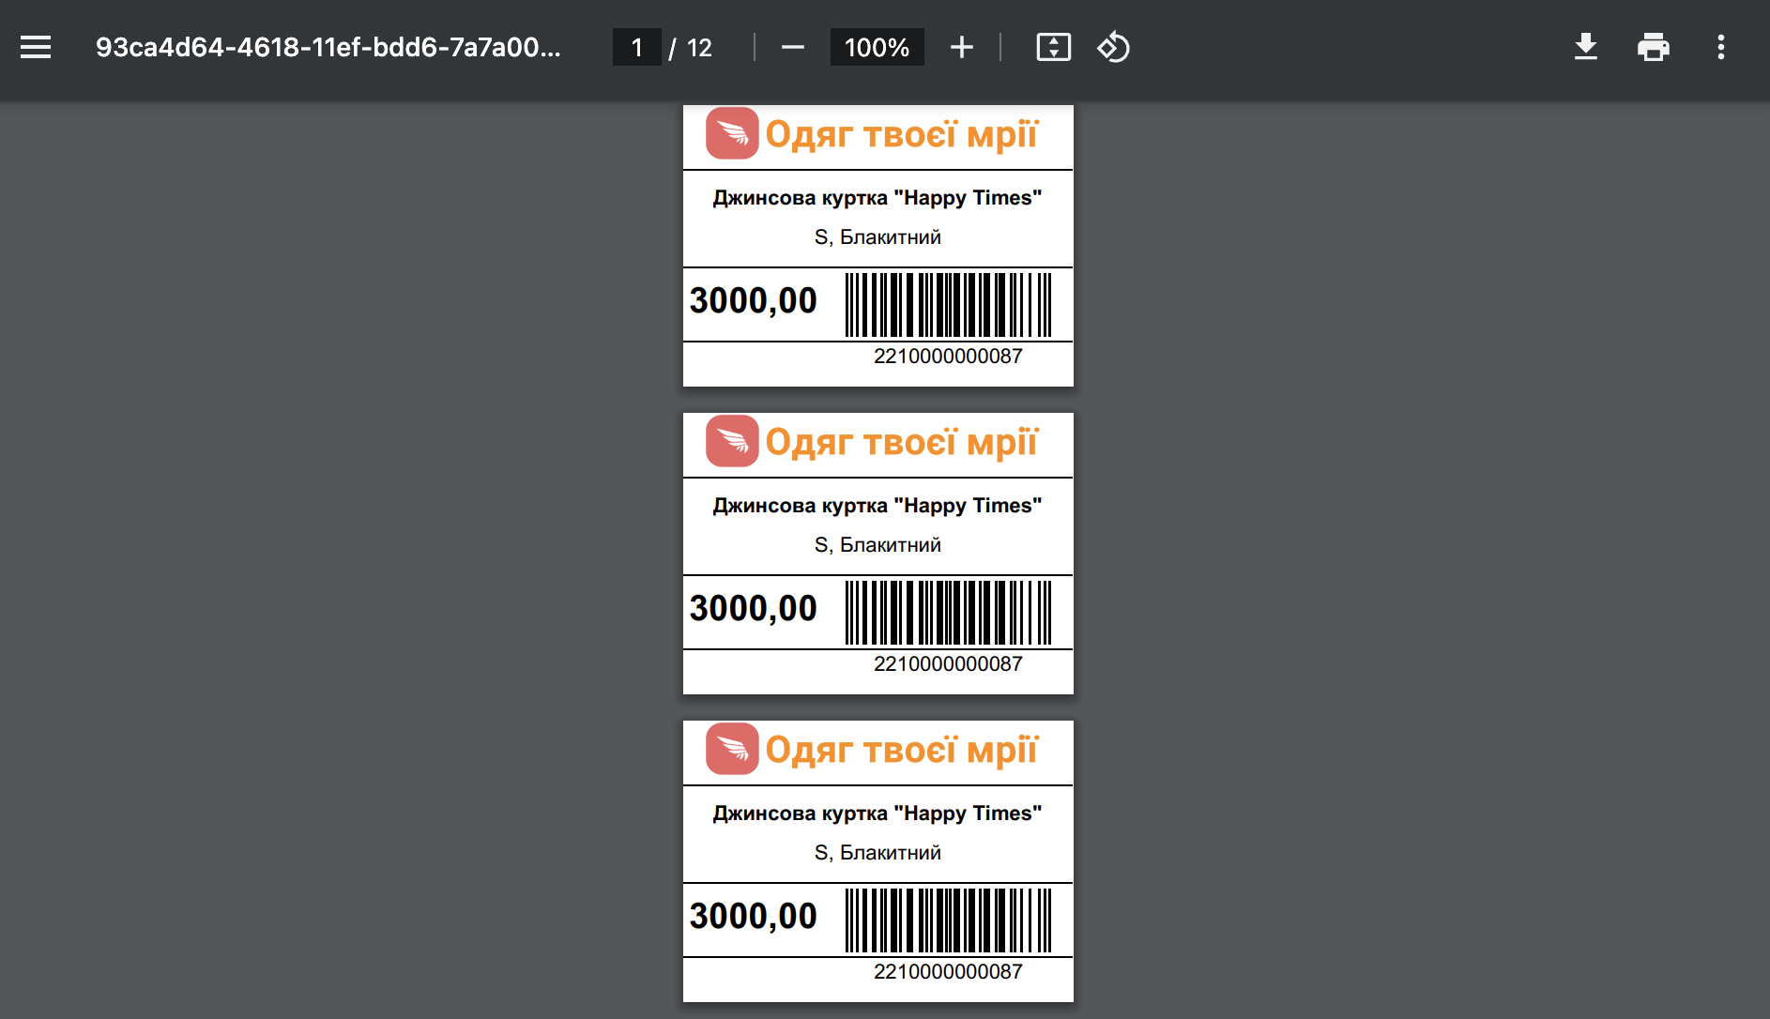Click the first label's Одяг твоєї мрії heading
The image size is (1770, 1019).
tap(902, 134)
